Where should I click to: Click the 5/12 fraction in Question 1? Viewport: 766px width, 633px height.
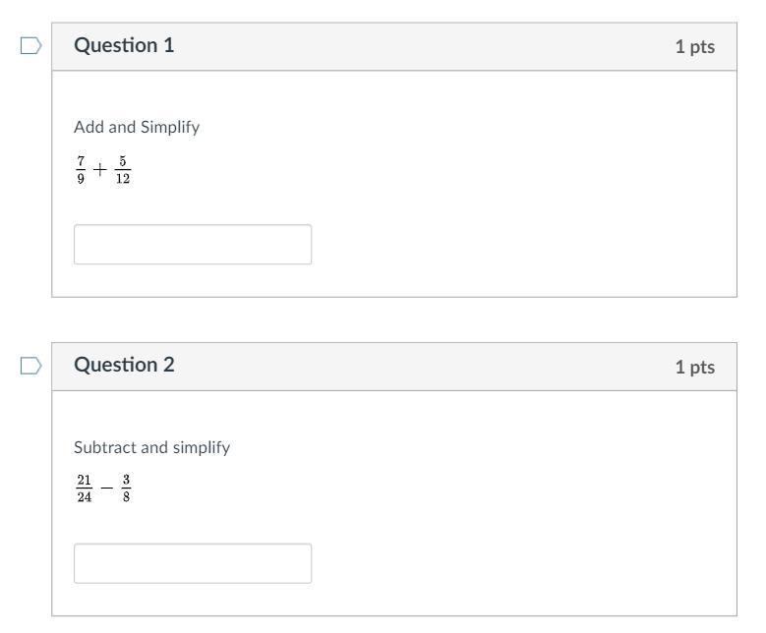point(122,170)
